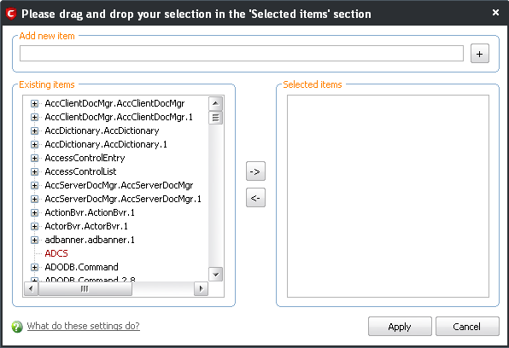The height and width of the screenshot is (348, 509).
Task: Click the left arrow remove-from-selected button
Action: tap(255, 197)
